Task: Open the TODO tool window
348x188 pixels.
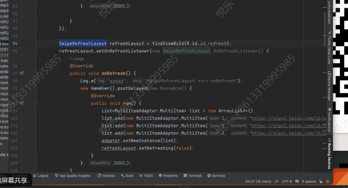Action: [146, 175]
